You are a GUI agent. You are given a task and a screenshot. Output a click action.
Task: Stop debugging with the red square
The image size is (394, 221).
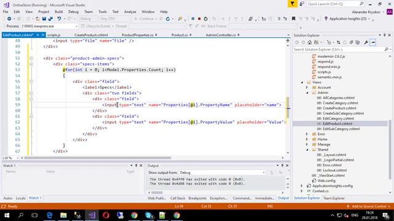199,18
